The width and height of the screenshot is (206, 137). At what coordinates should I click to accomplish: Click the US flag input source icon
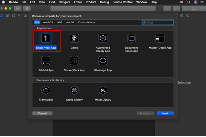pos(181,2)
